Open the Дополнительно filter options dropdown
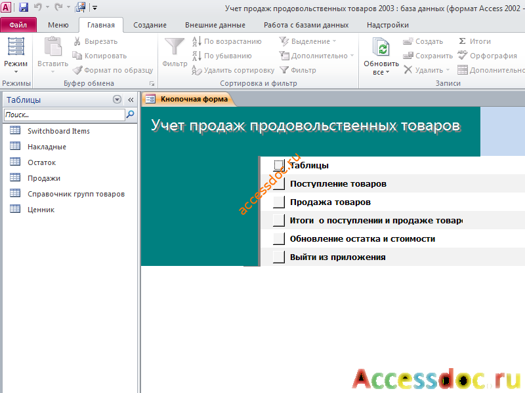The height and width of the screenshot is (393, 525). pos(316,56)
